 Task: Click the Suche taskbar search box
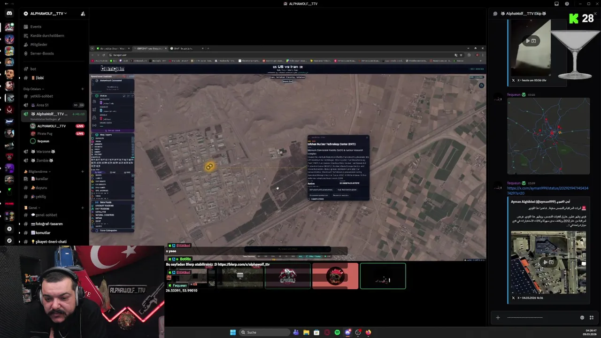point(265,332)
